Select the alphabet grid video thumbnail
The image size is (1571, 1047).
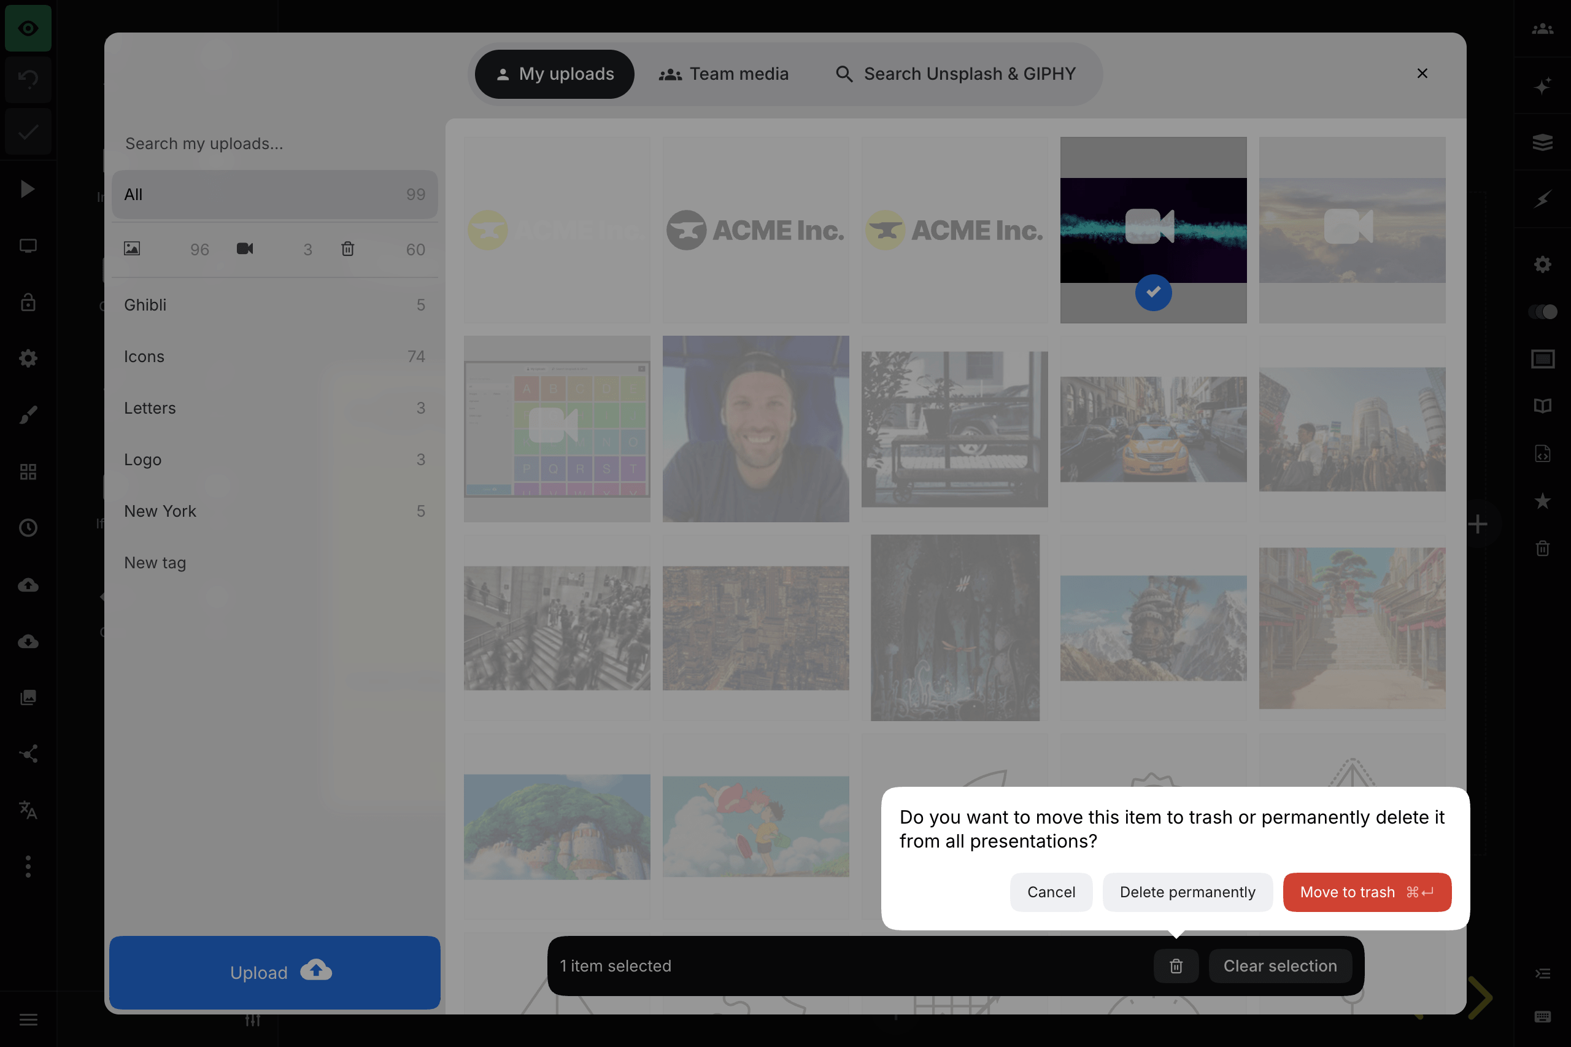coord(557,429)
